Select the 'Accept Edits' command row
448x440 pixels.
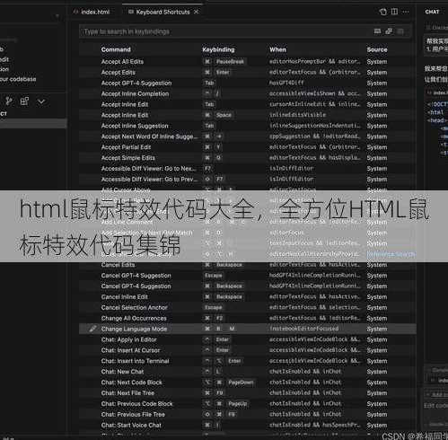[248, 72]
